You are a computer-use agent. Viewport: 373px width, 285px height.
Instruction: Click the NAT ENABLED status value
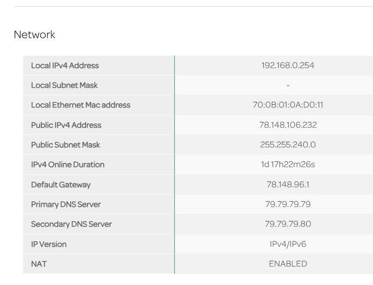(288, 264)
